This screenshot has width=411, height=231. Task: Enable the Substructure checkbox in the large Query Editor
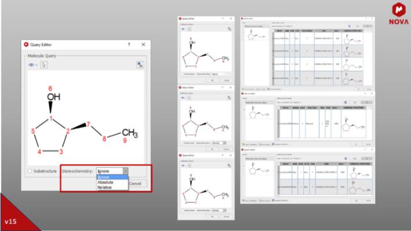click(x=30, y=171)
